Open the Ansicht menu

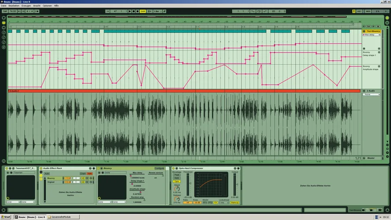point(37,6)
